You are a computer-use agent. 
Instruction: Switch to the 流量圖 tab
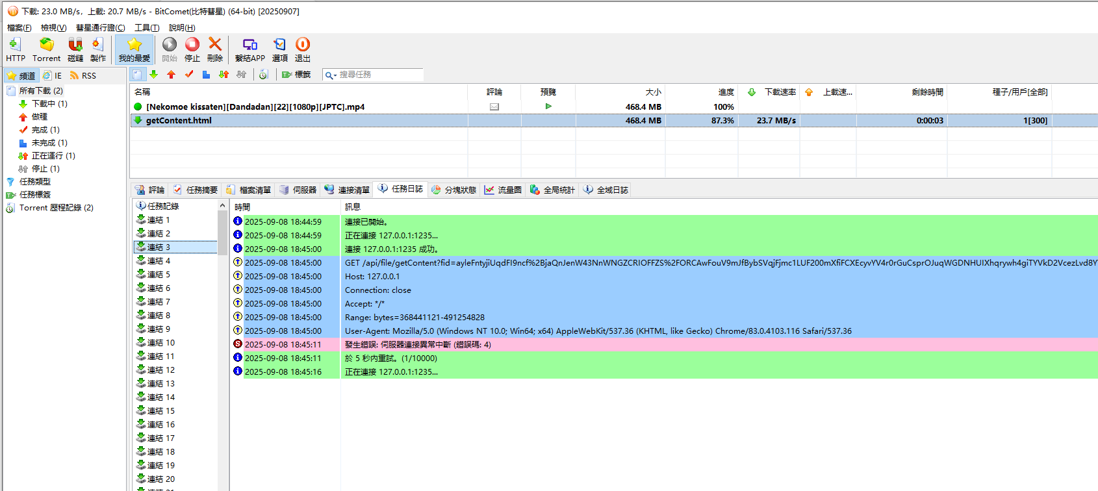click(504, 190)
